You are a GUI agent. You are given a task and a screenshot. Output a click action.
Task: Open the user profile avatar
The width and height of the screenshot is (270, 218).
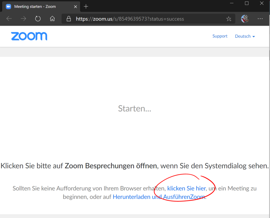[245, 19]
